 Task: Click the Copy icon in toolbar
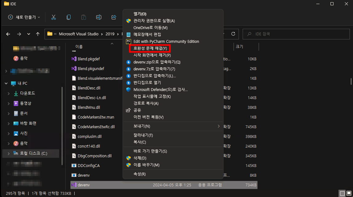click(69, 17)
